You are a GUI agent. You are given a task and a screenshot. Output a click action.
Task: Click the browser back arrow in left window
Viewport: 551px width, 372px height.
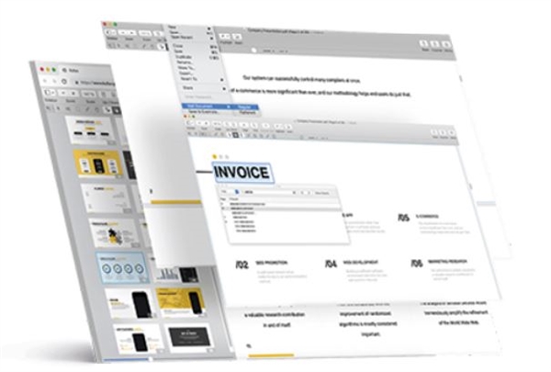(45, 81)
